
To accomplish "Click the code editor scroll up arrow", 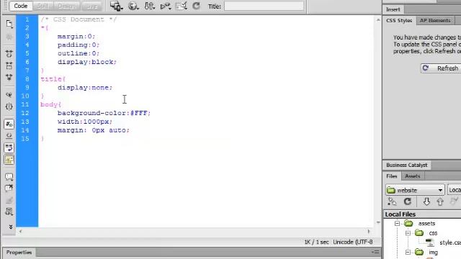I will click(x=378, y=19).
